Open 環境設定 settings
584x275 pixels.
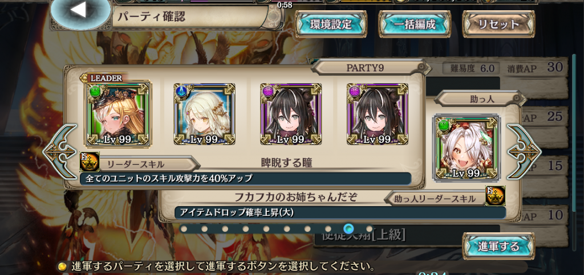point(331,24)
